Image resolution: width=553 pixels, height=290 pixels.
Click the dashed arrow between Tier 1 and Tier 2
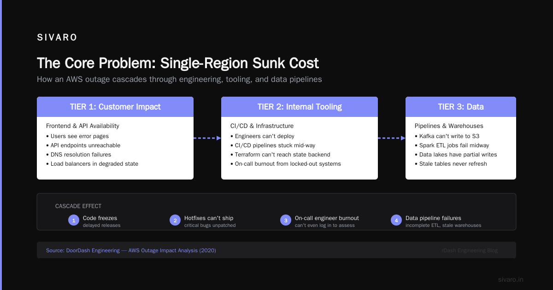tap(207, 138)
